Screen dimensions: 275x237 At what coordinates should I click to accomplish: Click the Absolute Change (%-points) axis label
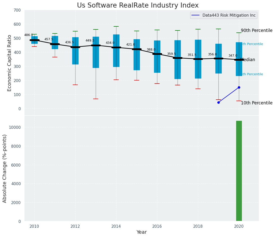5,169
